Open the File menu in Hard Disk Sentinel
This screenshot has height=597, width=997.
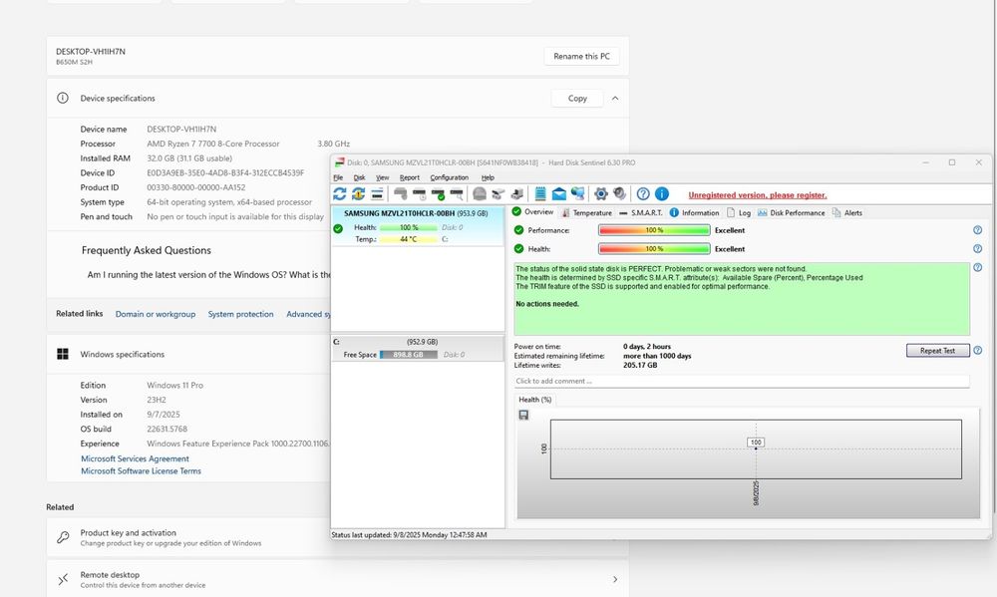point(338,177)
